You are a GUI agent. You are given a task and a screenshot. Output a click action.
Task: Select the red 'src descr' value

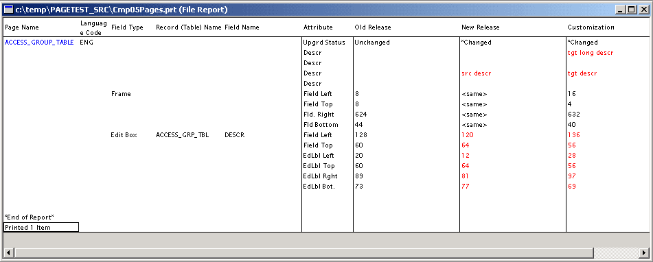point(477,73)
